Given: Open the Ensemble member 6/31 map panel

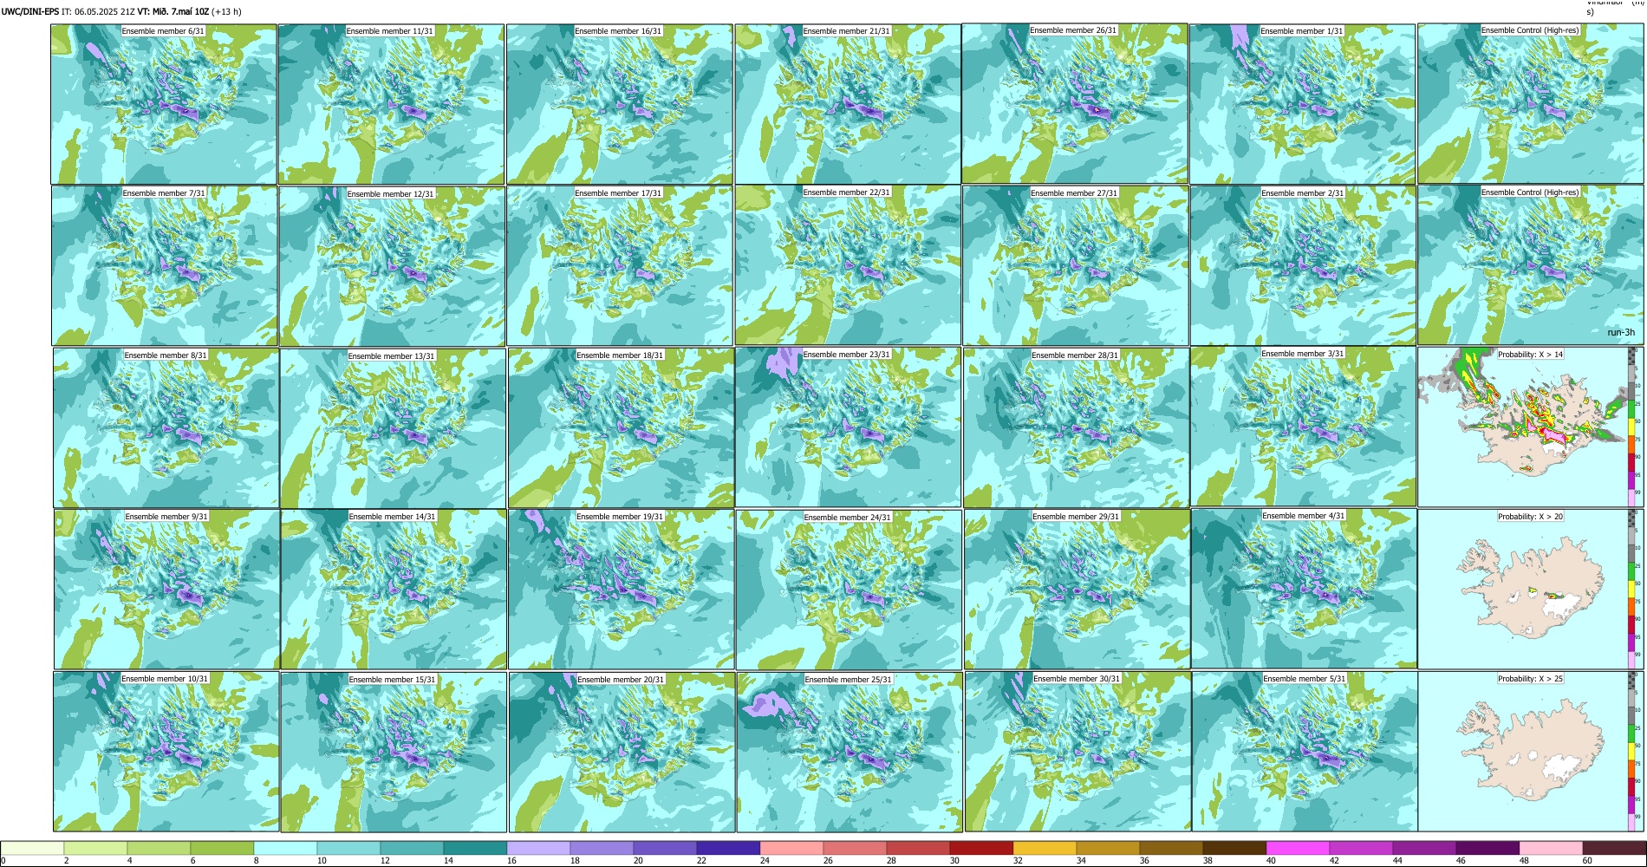Looking at the screenshot, I should 164,104.
